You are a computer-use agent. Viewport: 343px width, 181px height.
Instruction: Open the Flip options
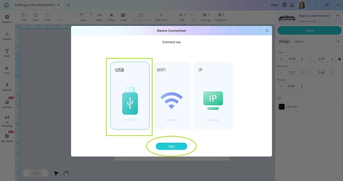tap(182, 17)
